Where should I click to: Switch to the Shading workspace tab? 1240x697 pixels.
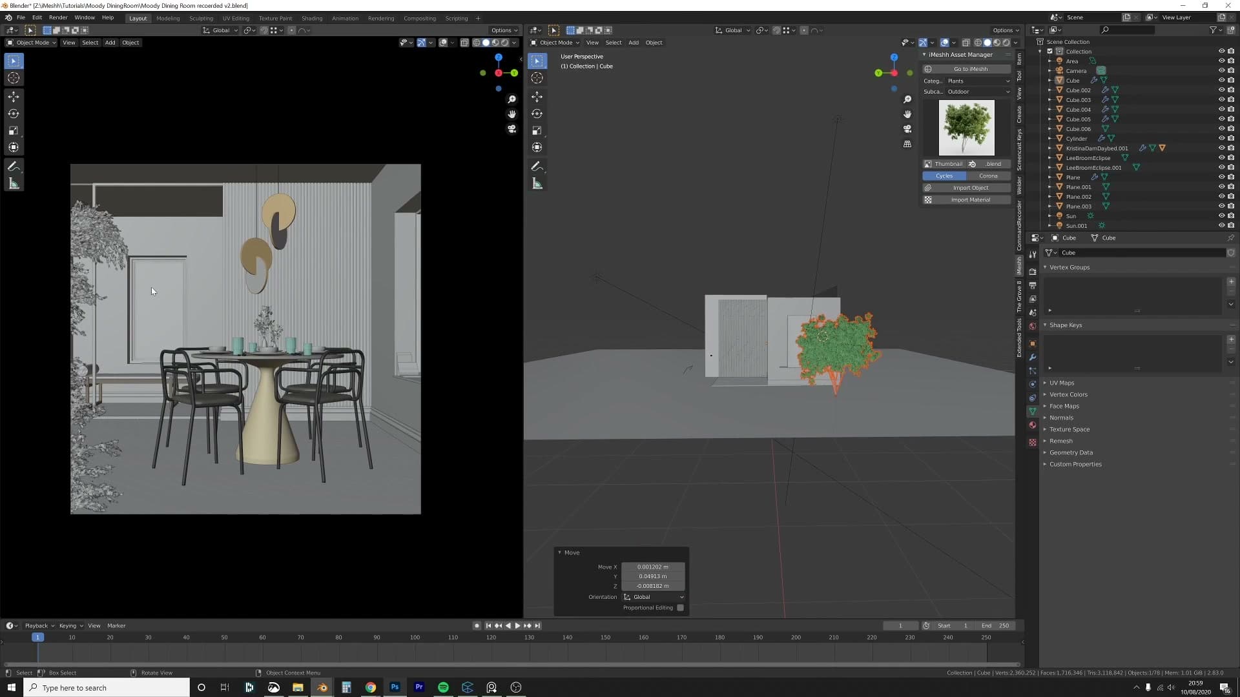point(312,18)
